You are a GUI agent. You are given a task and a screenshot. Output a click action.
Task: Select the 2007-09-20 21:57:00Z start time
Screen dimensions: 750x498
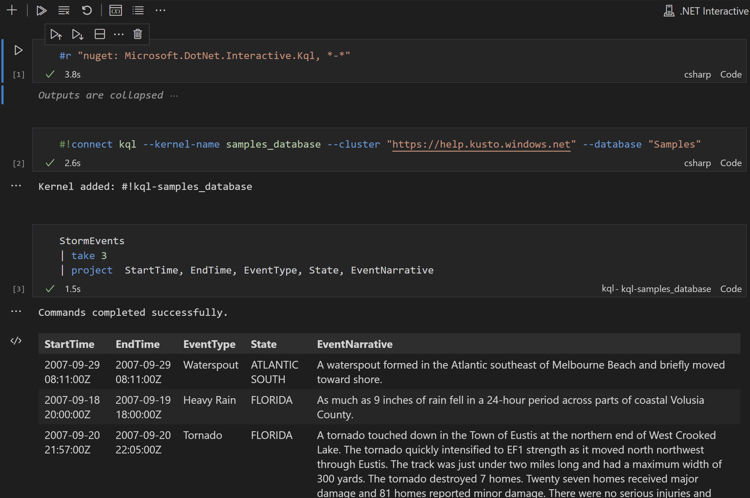(72, 442)
